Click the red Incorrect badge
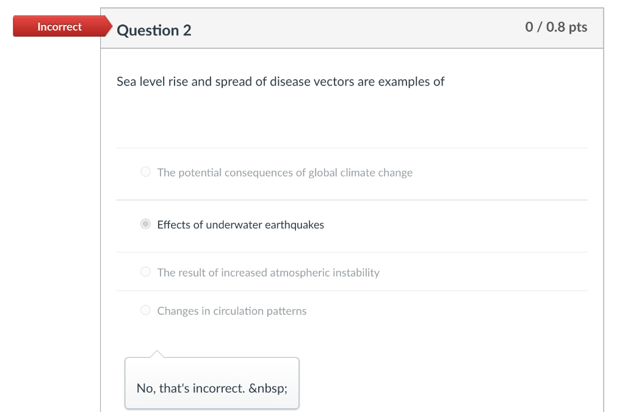The image size is (625, 412). coord(59,27)
